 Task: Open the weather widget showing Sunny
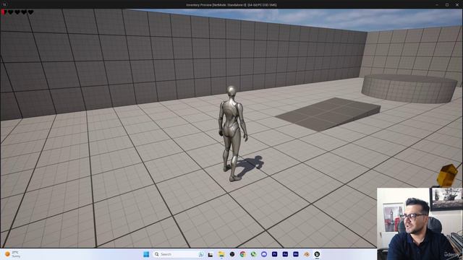click(x=12, y=254)
